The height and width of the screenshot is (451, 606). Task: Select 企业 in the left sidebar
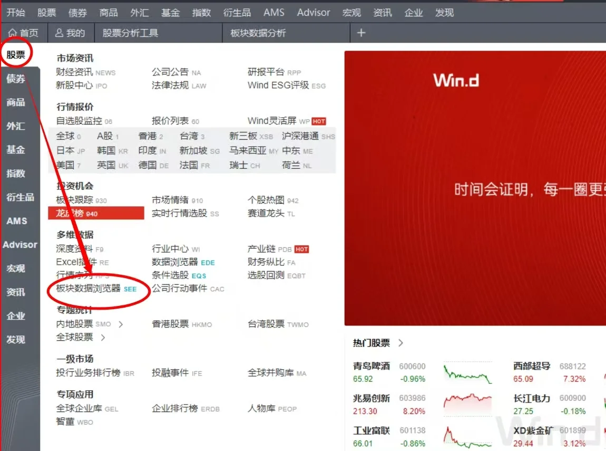[x=16, y=315]
